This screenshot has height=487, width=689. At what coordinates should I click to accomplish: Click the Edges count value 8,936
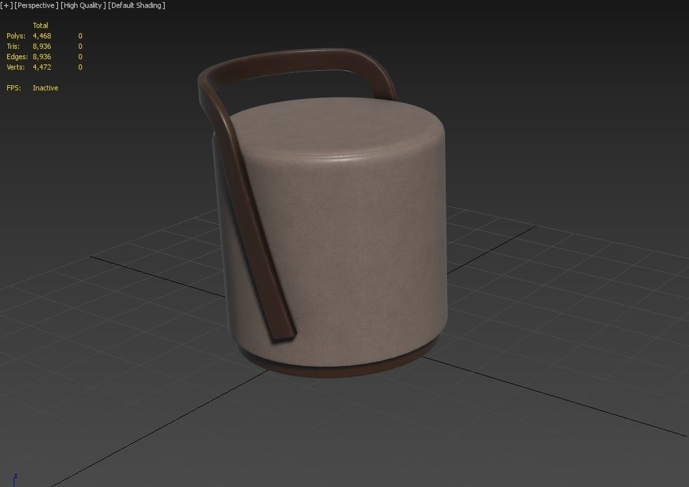coord(42,57)
